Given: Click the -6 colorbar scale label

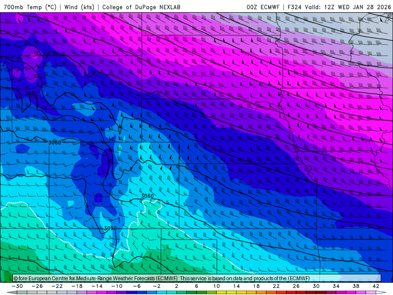Looking at the screenshot, I should [x=137, y=286].
